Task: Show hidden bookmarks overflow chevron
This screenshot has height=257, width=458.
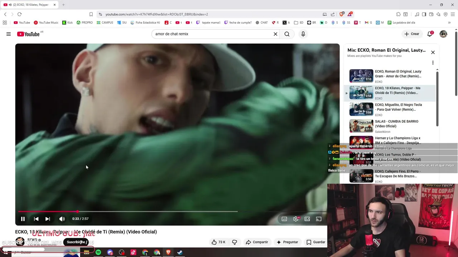Action: point(449,22)
